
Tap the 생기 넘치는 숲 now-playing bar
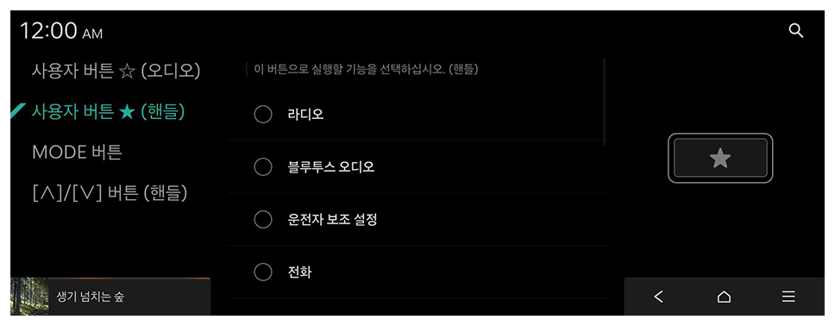click(110, 297)
